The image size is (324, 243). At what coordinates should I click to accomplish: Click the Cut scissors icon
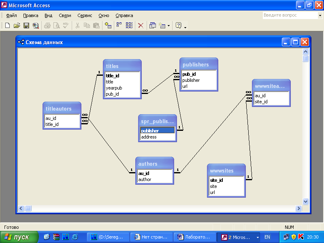pyautogui.click(x=77, y=26)
